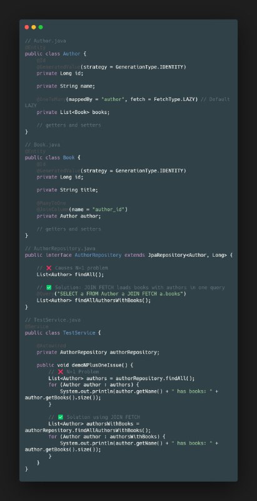Click the green maximize dot in window header
This screenshot has height=501, width=257.
click(x=41, y=27)
